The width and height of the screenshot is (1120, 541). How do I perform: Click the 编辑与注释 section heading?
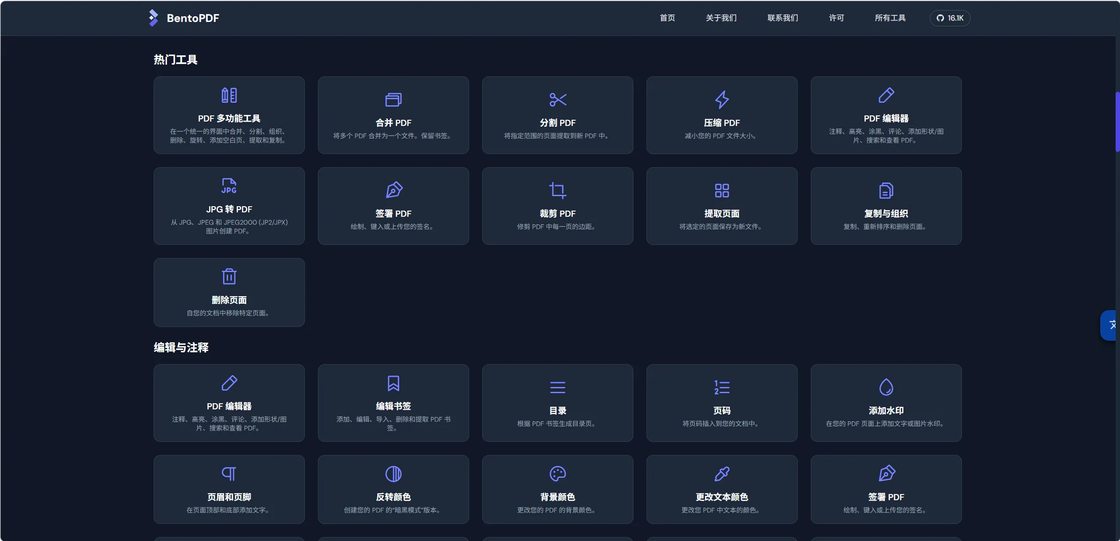pyautogui.click(x=181, y=348)
